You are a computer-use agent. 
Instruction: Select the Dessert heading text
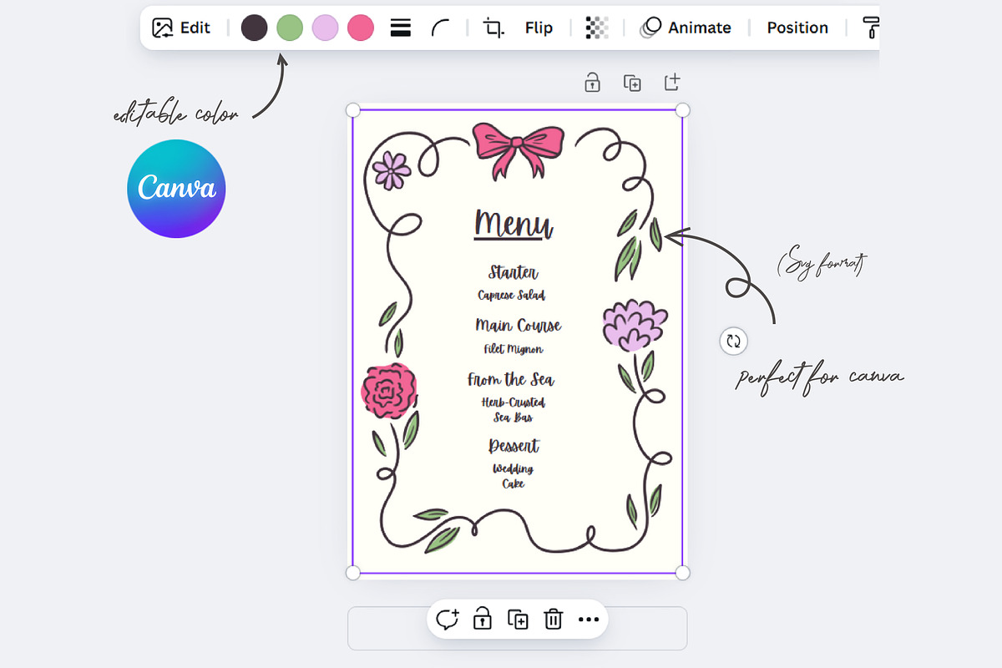514,446
